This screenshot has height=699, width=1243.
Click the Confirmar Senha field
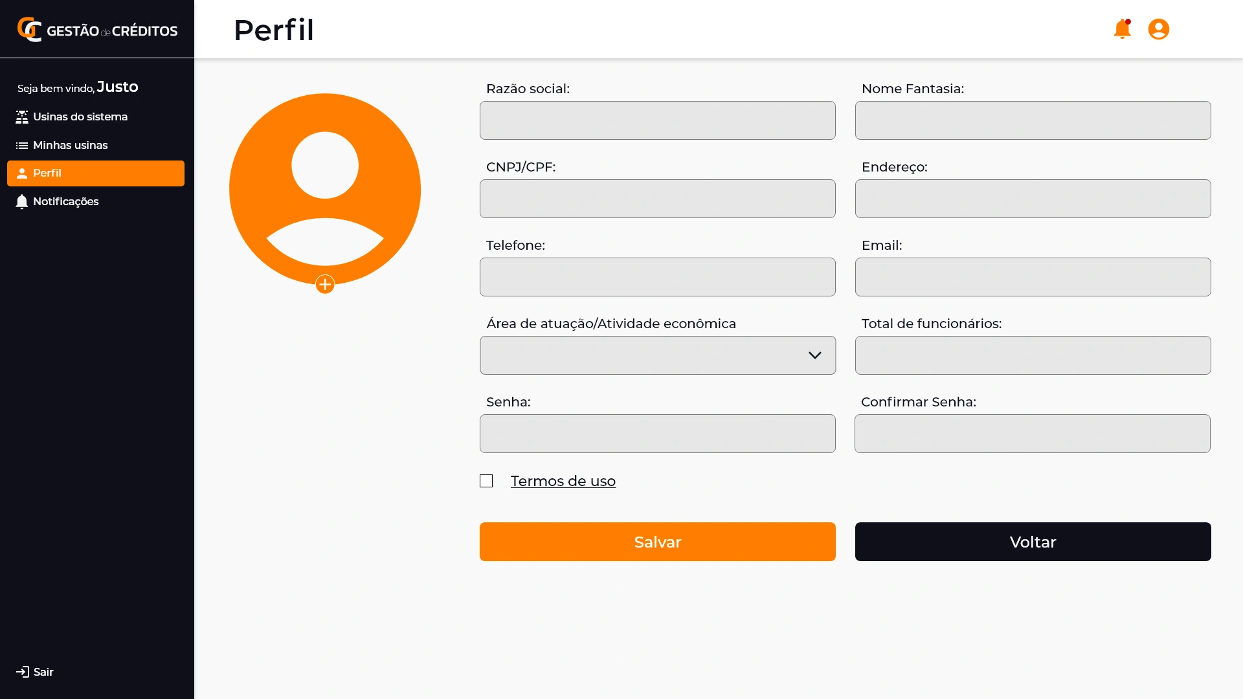click(1032, 434)
